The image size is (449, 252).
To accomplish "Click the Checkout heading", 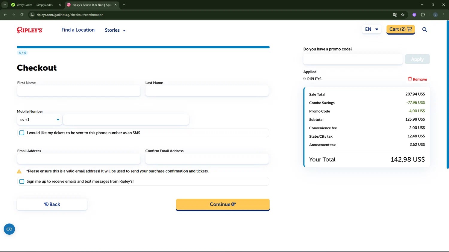I will (x=37, y=68).
